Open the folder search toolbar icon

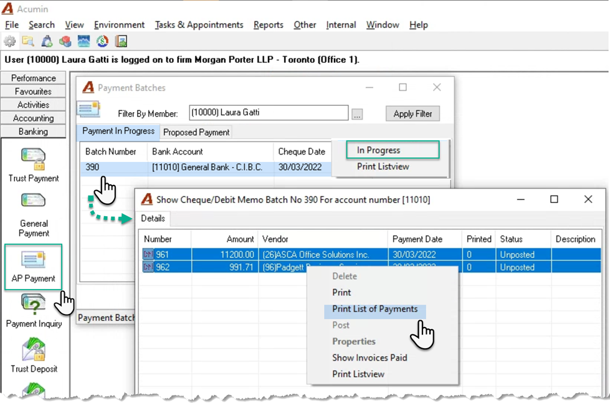coord(28,41)
